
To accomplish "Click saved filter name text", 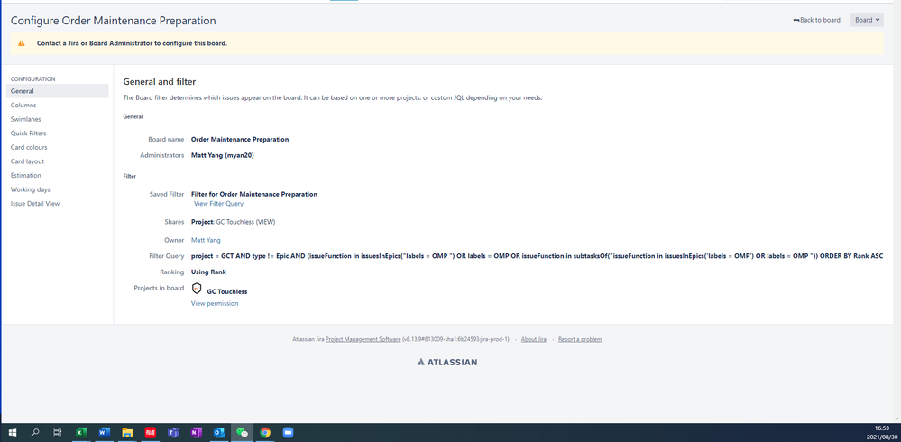I will tap(254, 194).
